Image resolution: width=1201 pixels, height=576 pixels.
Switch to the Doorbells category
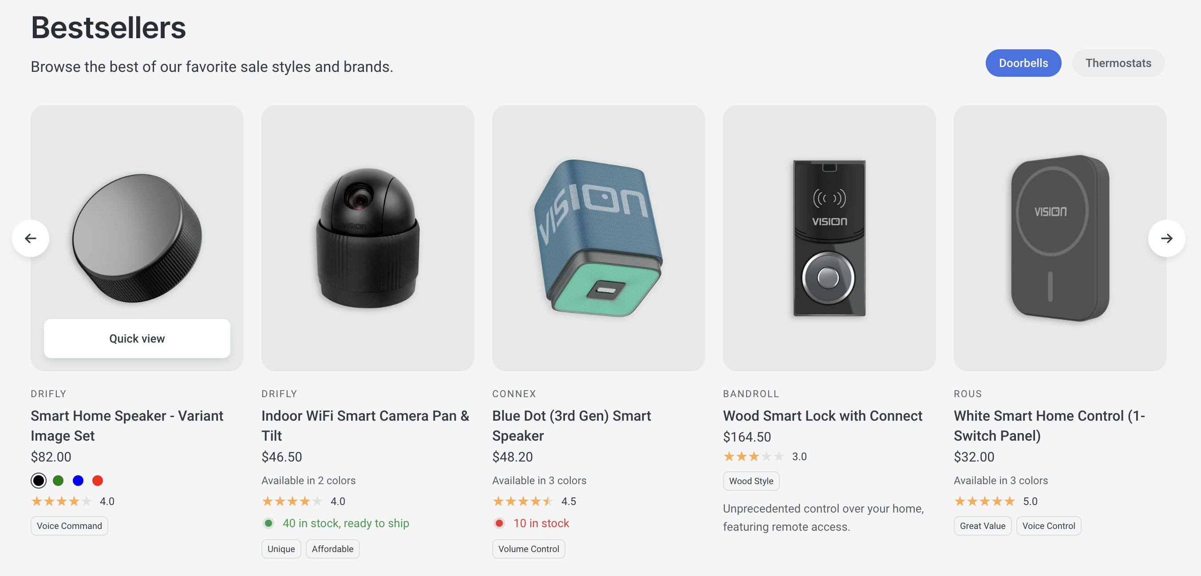1023,63
